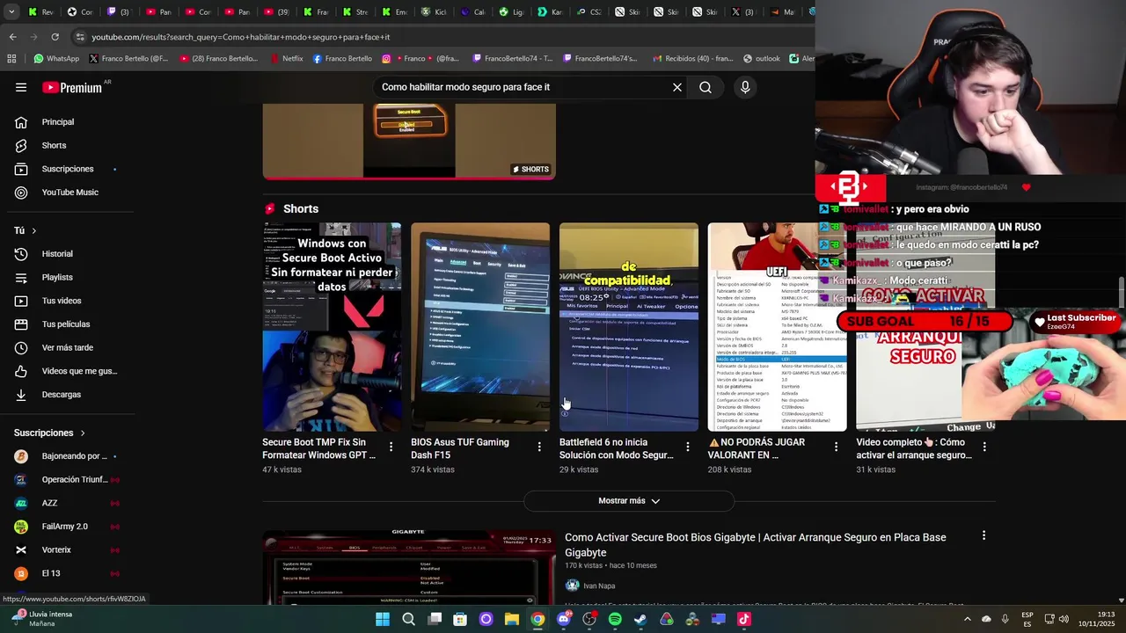This screenshot has height=633, width=1126.
Task: Open Battlefield 6 no inicia short thumbnail
Action: [629, 327]
